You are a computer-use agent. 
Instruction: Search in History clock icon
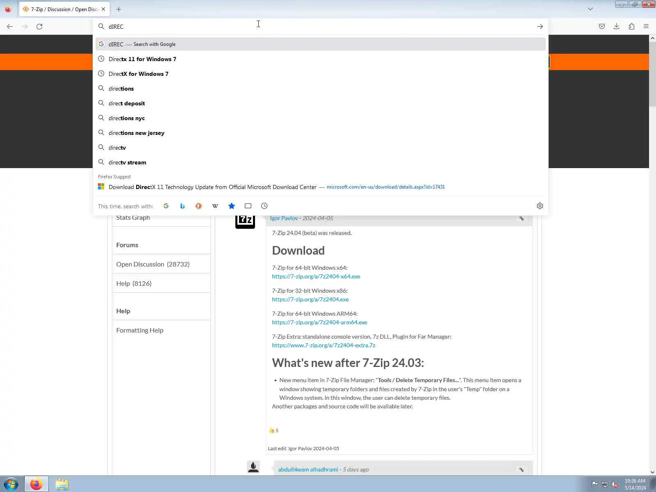click(x=264, y=206)
